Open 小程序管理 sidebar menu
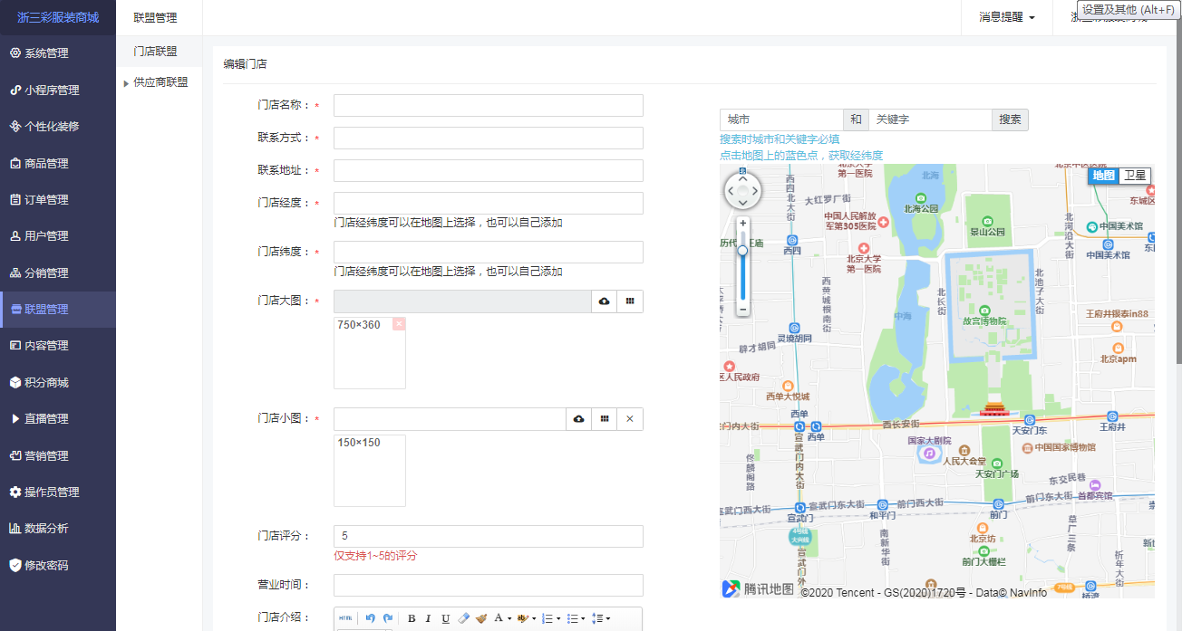Screen dimensions: 1182x631 [58, 90]
